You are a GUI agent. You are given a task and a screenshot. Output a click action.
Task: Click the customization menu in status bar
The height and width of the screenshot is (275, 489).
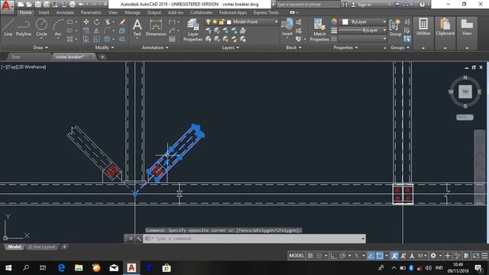point(484,256)
